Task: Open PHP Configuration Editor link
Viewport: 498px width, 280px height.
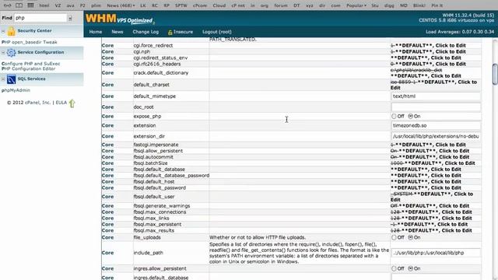Action: [28, 68]
